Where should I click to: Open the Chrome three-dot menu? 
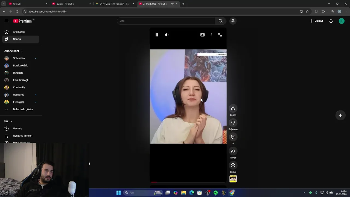tap(346, 11)
